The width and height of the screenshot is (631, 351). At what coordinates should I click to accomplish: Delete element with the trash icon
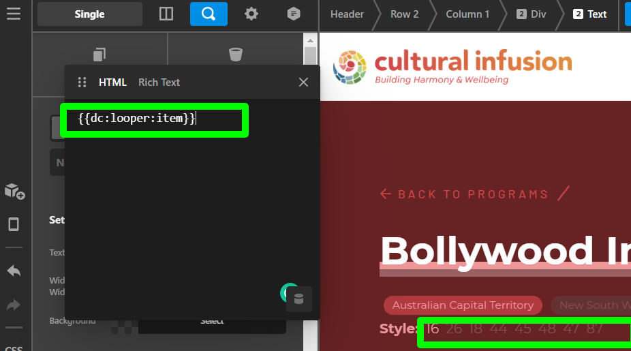pos(236,54)
